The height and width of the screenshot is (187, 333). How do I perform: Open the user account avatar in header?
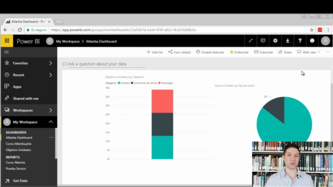(x=325, y=41)
